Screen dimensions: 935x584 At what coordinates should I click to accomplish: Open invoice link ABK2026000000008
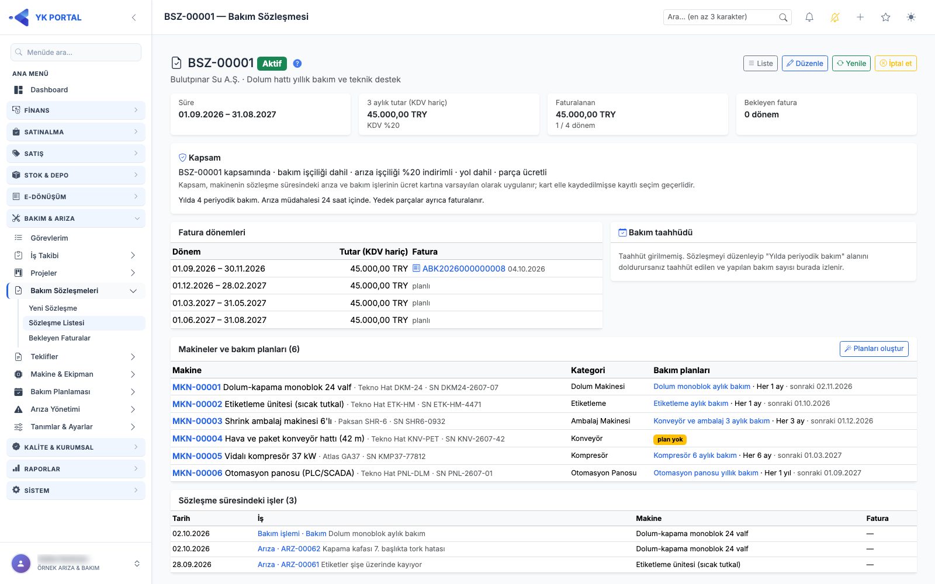pos(464,269)
